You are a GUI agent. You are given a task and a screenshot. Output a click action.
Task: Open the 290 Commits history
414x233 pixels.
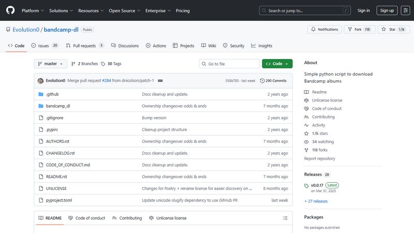[273, 81]
